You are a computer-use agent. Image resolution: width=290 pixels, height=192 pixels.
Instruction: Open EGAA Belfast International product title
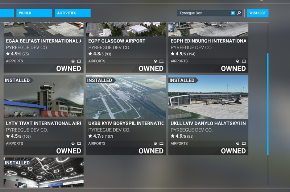pos(43,41)
